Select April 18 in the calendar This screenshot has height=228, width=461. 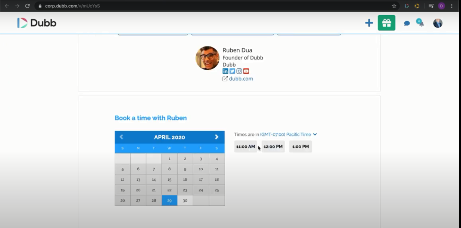217,180
